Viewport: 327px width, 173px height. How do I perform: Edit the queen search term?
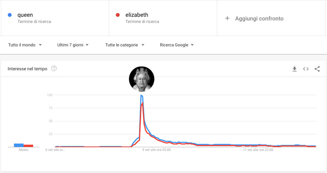[x=25, y=15]
